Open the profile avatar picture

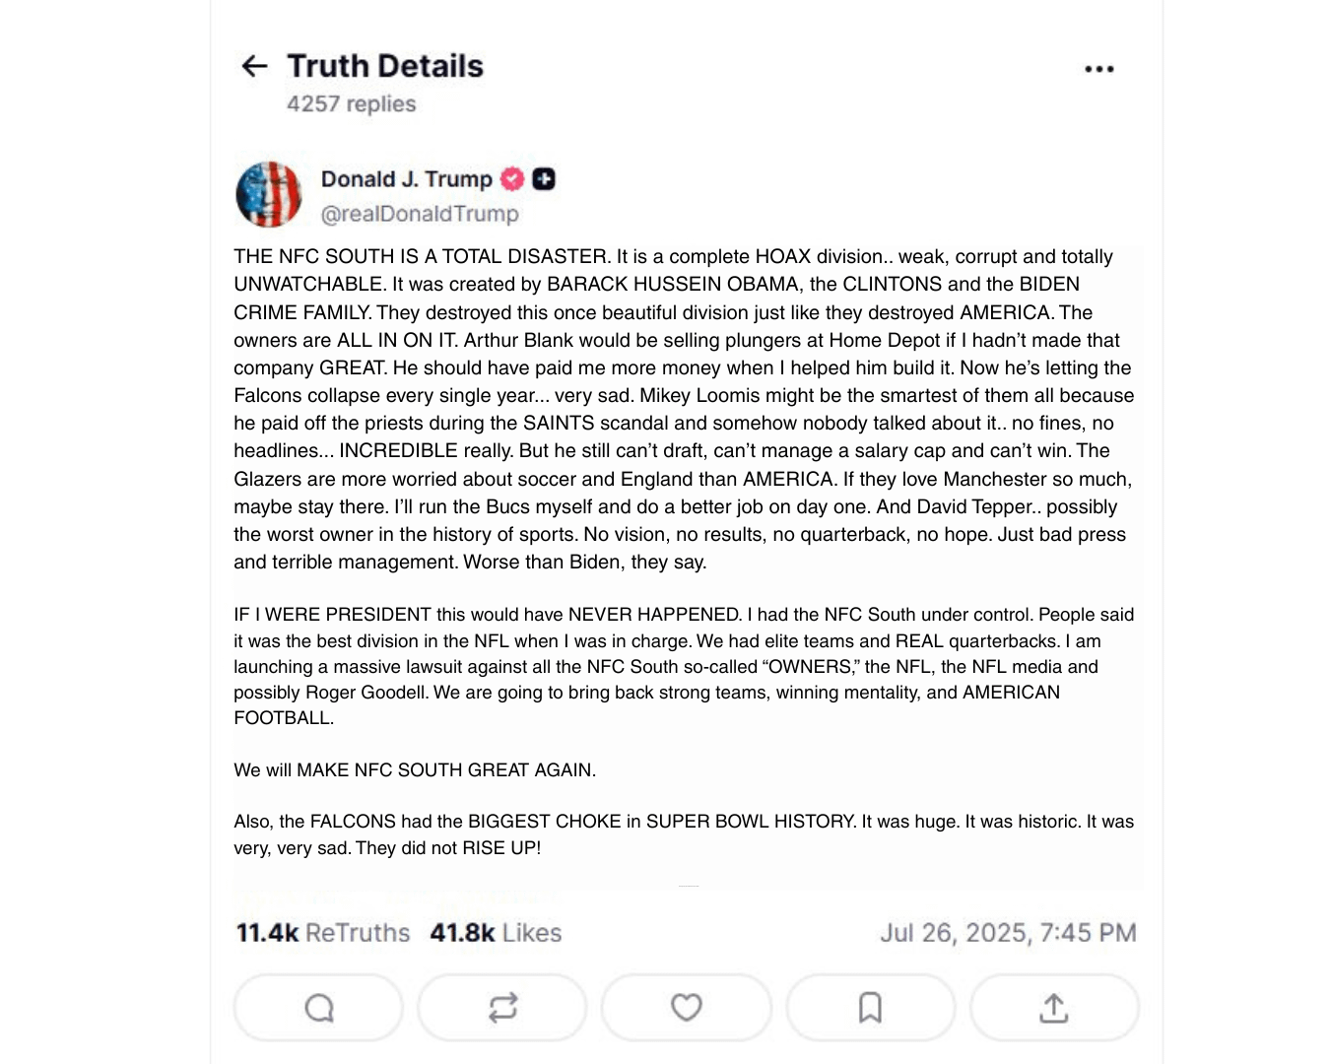[269, 194]
